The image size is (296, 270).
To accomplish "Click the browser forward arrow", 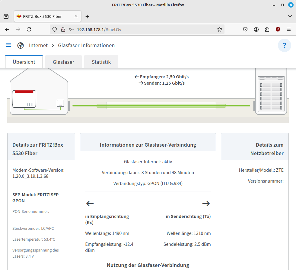I will 18,29.
